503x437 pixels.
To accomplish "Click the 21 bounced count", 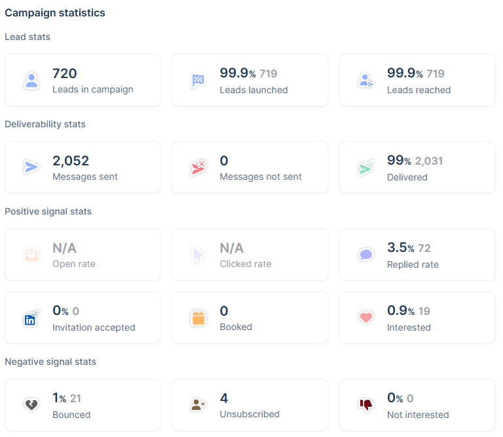I will pyautogui.click(x=75, y=398).
